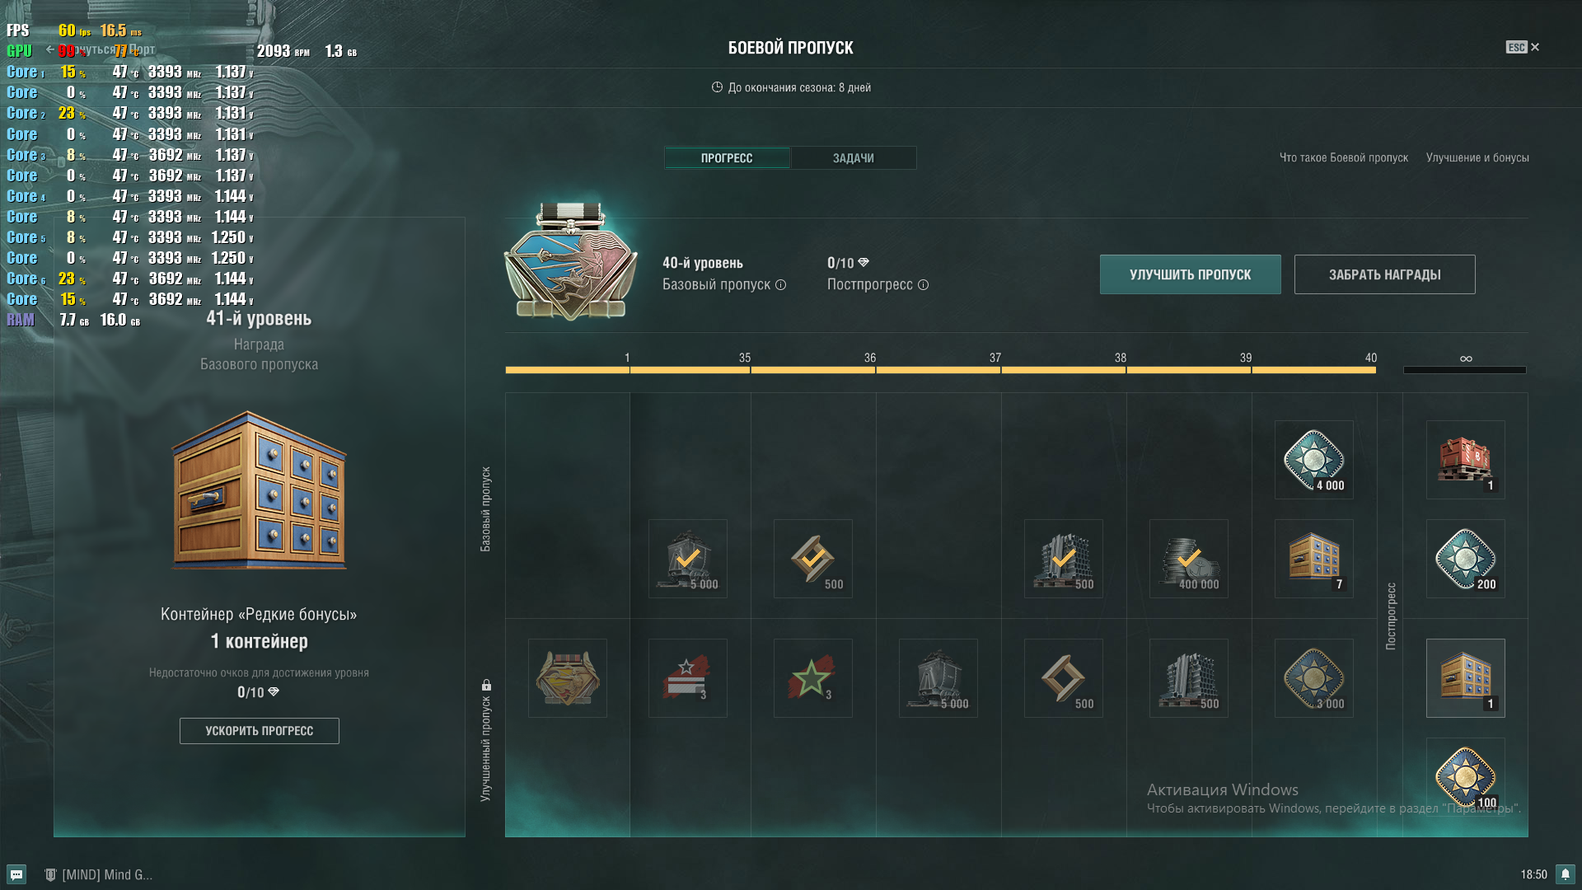The height and width of the screenshot is (890, 1582).
Task: Click info icon next to Постпрогресс
Action: tap(924, 285)
